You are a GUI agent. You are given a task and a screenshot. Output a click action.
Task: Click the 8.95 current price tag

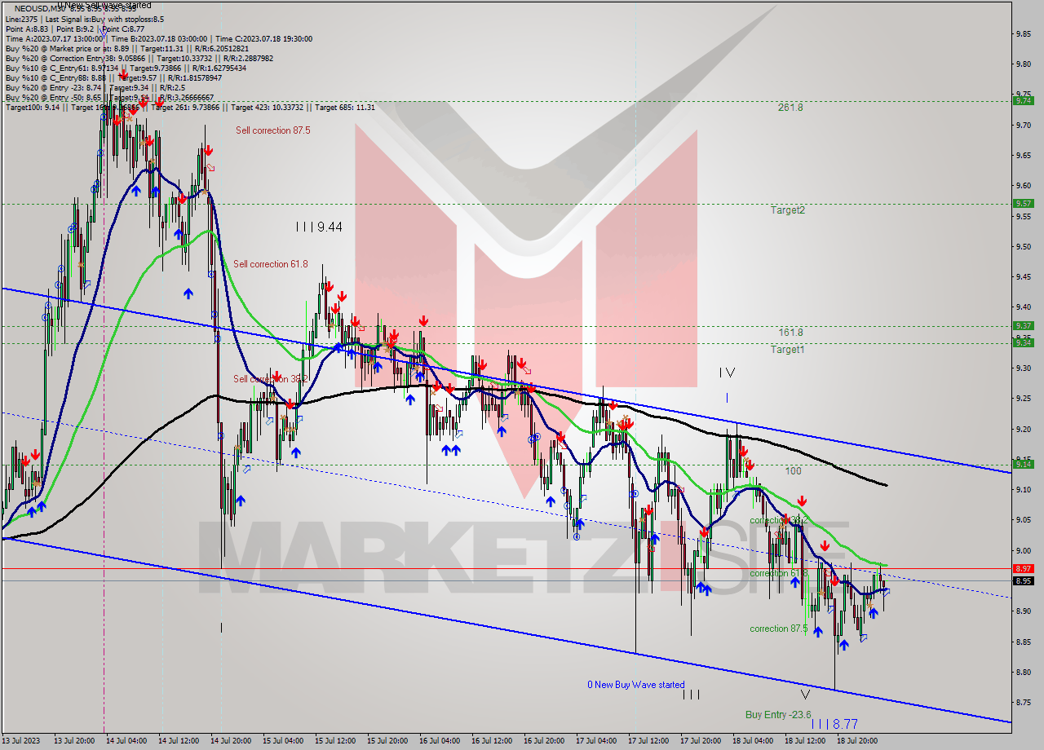pos(1023,581)
